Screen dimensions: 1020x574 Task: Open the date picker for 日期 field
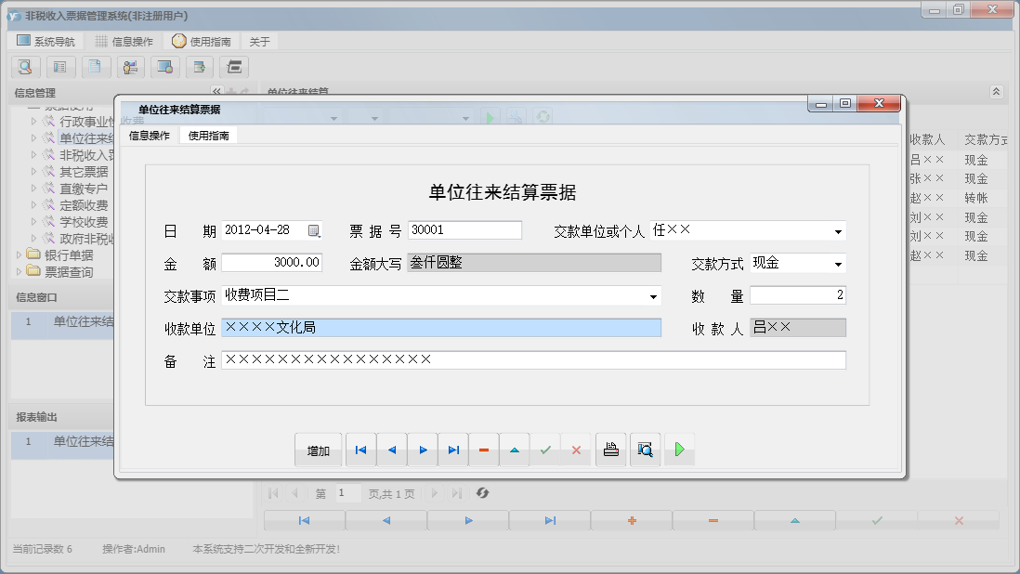tap(314, 231)
